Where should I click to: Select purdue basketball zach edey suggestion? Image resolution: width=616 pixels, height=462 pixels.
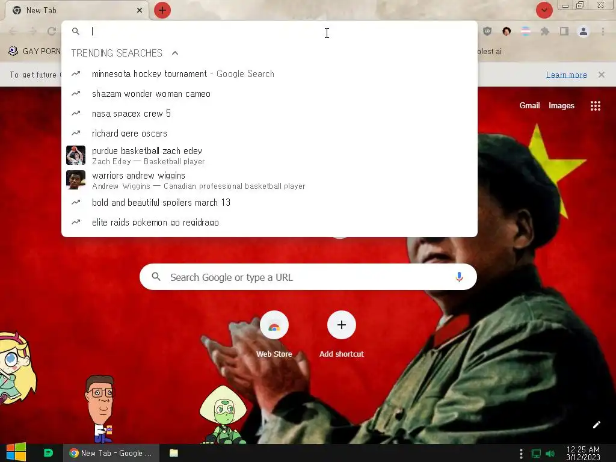[269, 156]
